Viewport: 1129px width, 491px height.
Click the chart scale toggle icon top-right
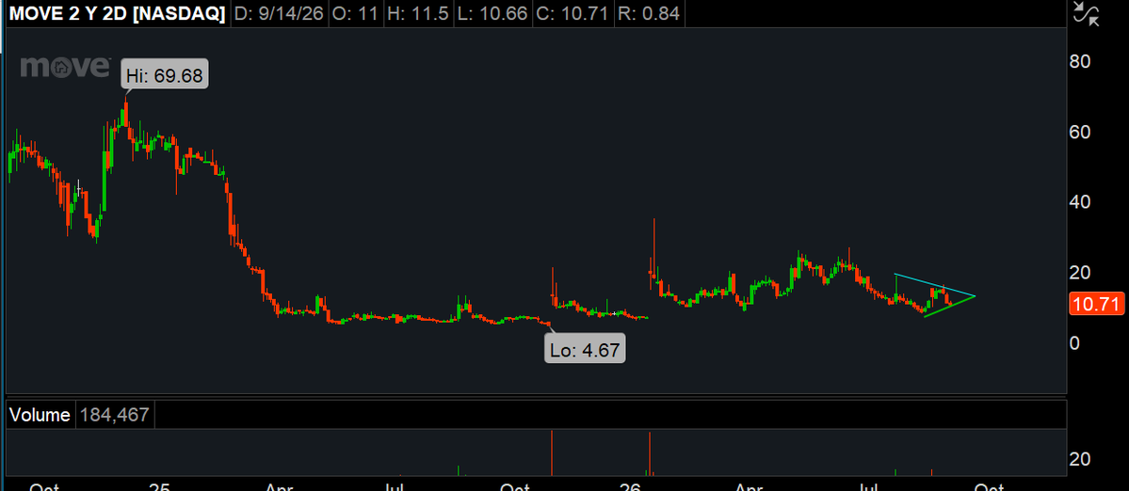click(1086, 14)
